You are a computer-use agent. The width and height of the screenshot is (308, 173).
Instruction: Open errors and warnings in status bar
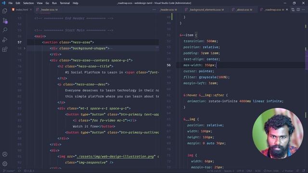point(29,171)
